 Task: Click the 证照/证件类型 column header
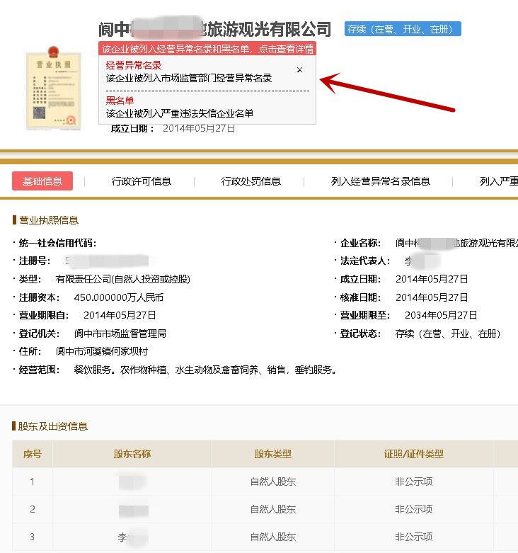pos(414,454)
